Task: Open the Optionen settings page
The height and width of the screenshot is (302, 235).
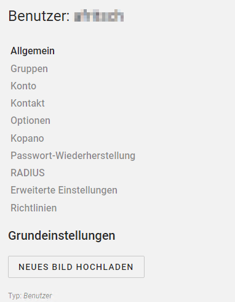Action: coord(30,121)
